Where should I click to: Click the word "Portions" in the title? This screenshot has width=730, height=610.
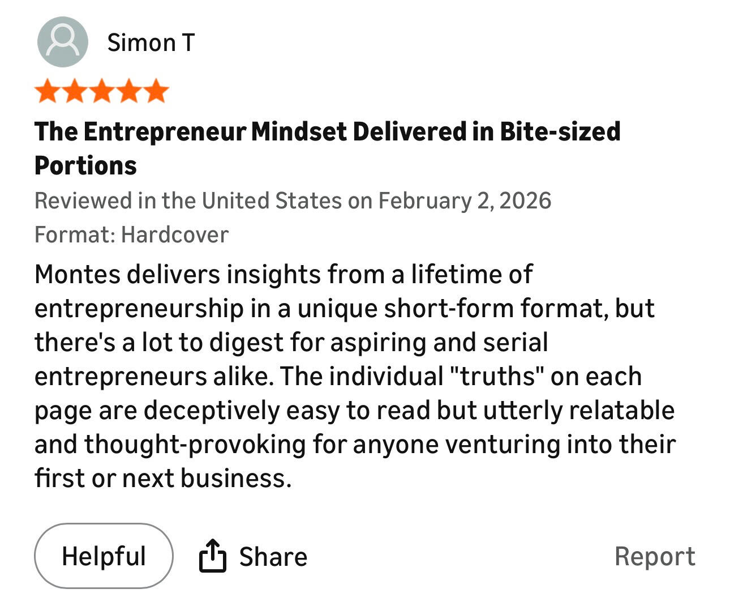pyautogui.click(x=85, y=165)
